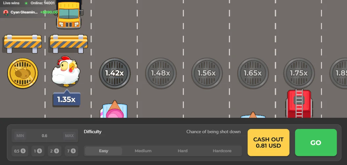Viewport: 347px width, 165px height.
Task: Select the 1.42x manhole cover
Action: (115, 73)
